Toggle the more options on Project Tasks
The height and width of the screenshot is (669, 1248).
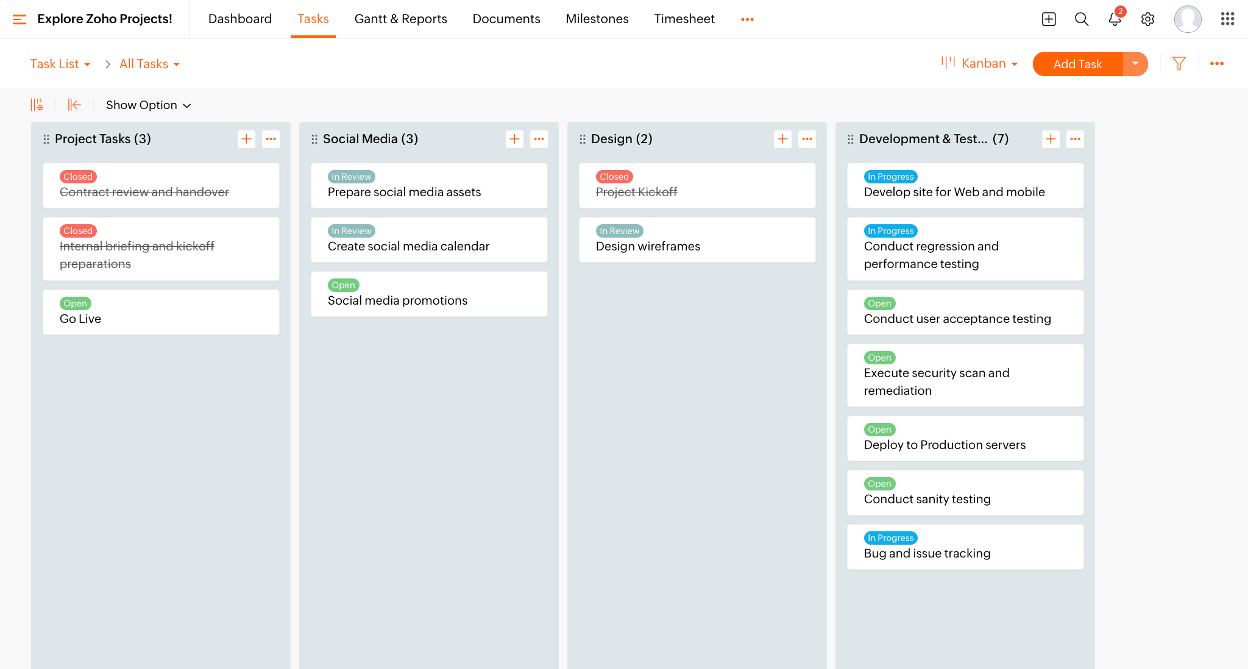(271, 138)
